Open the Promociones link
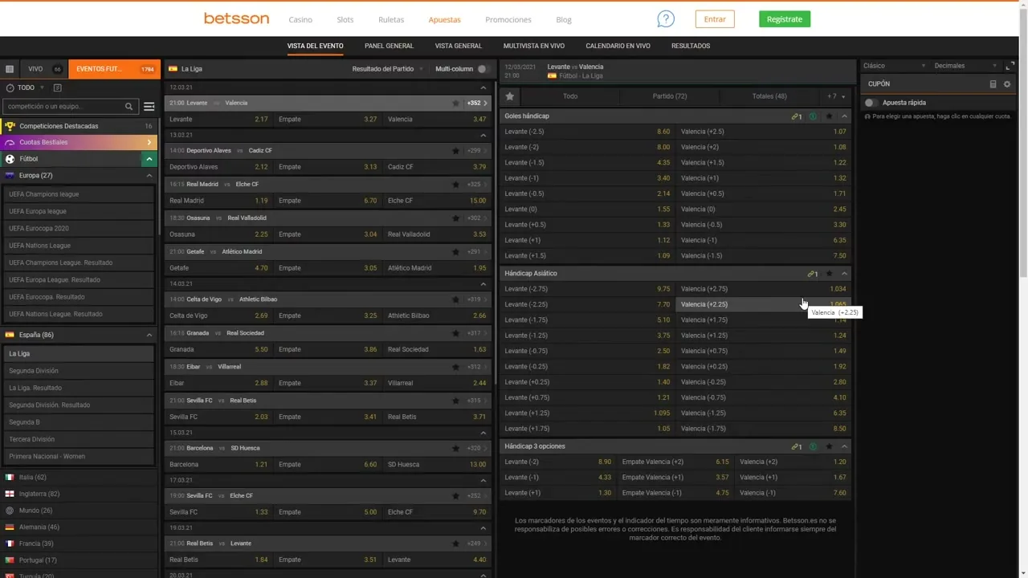Viewport: 1028px width, 578px height. point(508,19)
